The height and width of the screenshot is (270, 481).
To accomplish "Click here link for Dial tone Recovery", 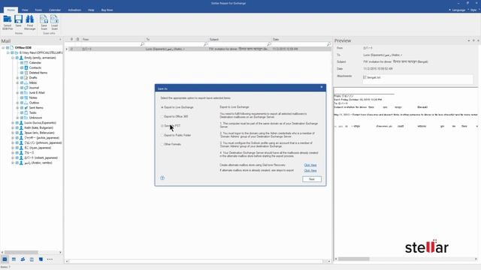I will (310, 165).
